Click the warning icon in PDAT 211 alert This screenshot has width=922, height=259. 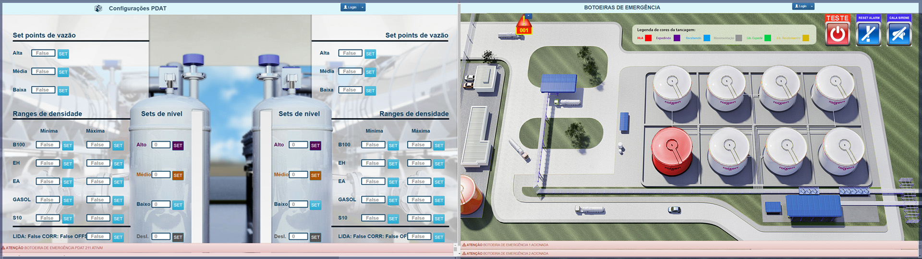[3, 248]
